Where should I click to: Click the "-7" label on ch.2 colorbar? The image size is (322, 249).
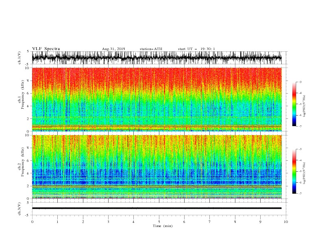click(300, 193)
